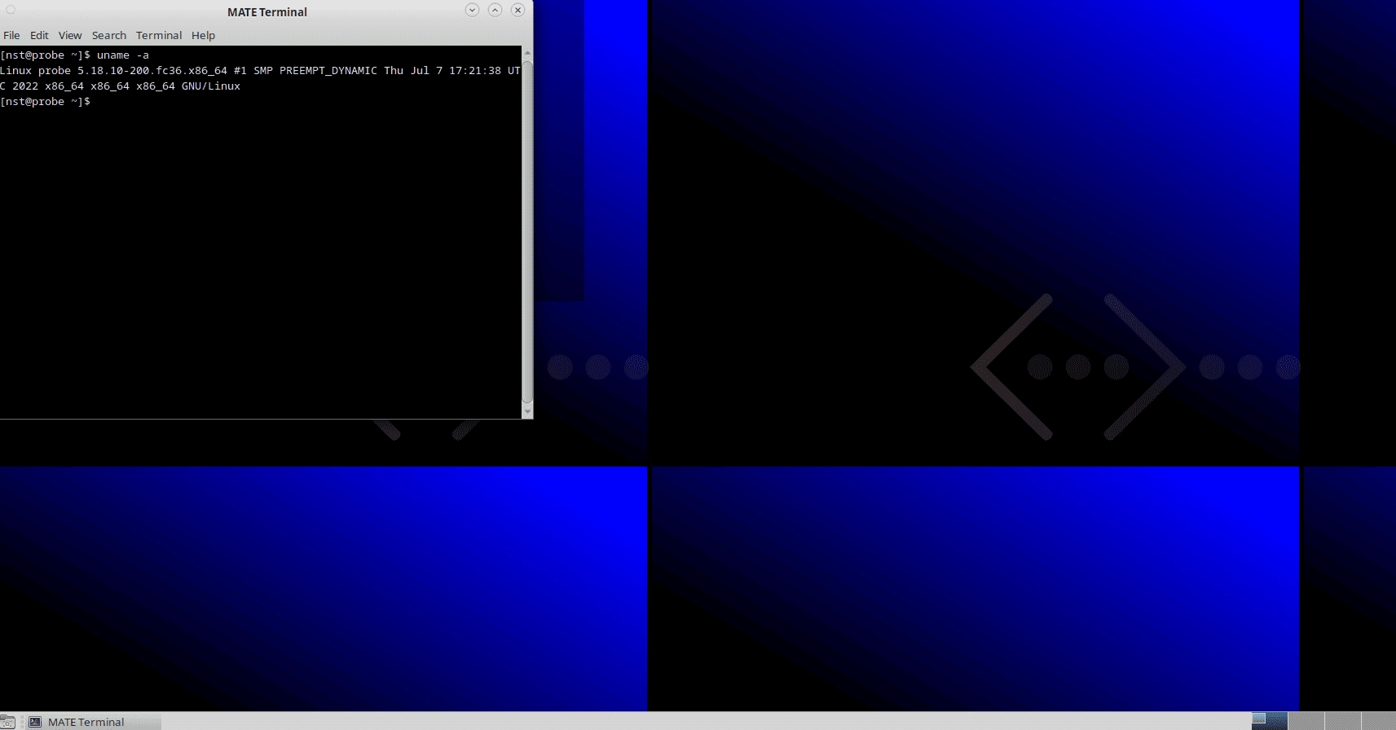
Task: Select the terminal window thumbnail in workspace switcher
Action: (1259, 718)
